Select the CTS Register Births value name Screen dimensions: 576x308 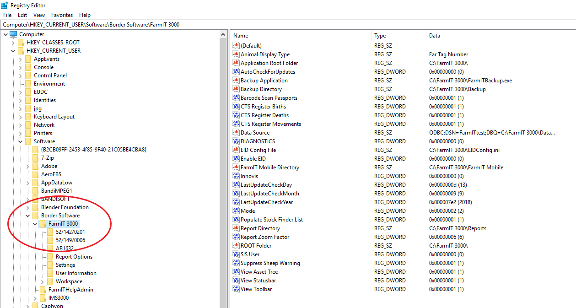[x=264, y=107]
